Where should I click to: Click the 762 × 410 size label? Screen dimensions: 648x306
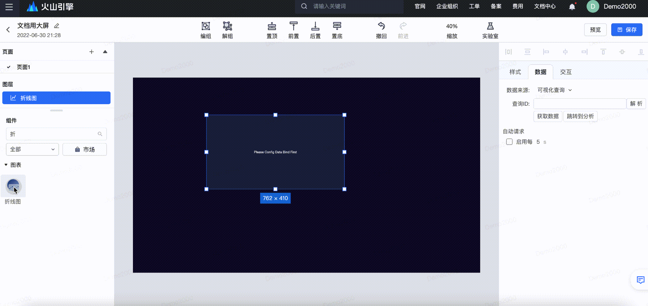pyautogui.click(x=275, y=198)
